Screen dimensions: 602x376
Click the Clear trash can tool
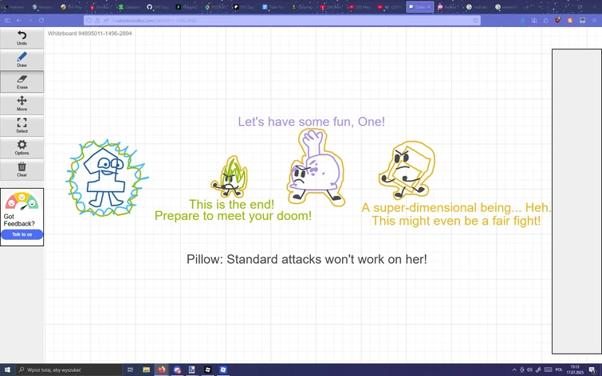pyautogui.click(x=22, y=169)
